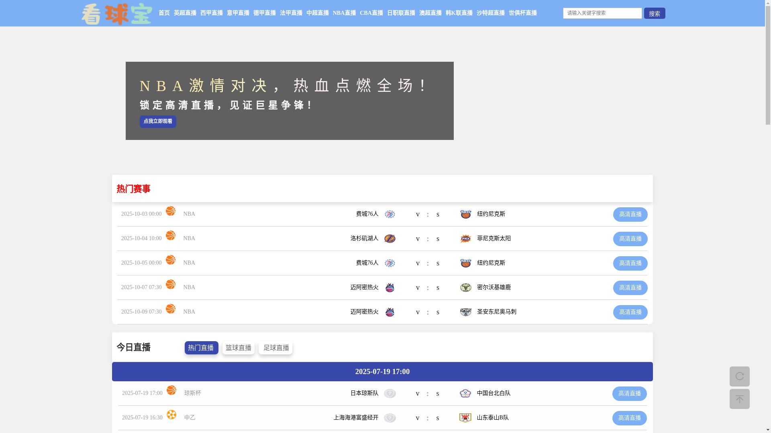Click the Phoenix Suns team logo
The width and height of the screenshot is (771, 433).
465,239
